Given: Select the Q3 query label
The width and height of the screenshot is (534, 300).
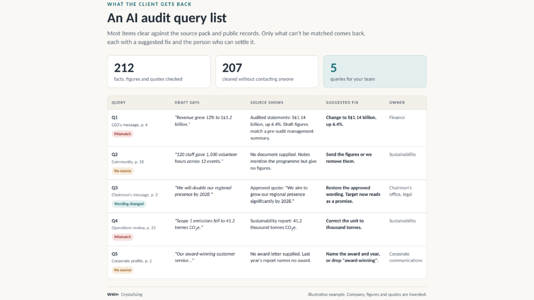Looking at the screenshot, I should coord(115,188).
